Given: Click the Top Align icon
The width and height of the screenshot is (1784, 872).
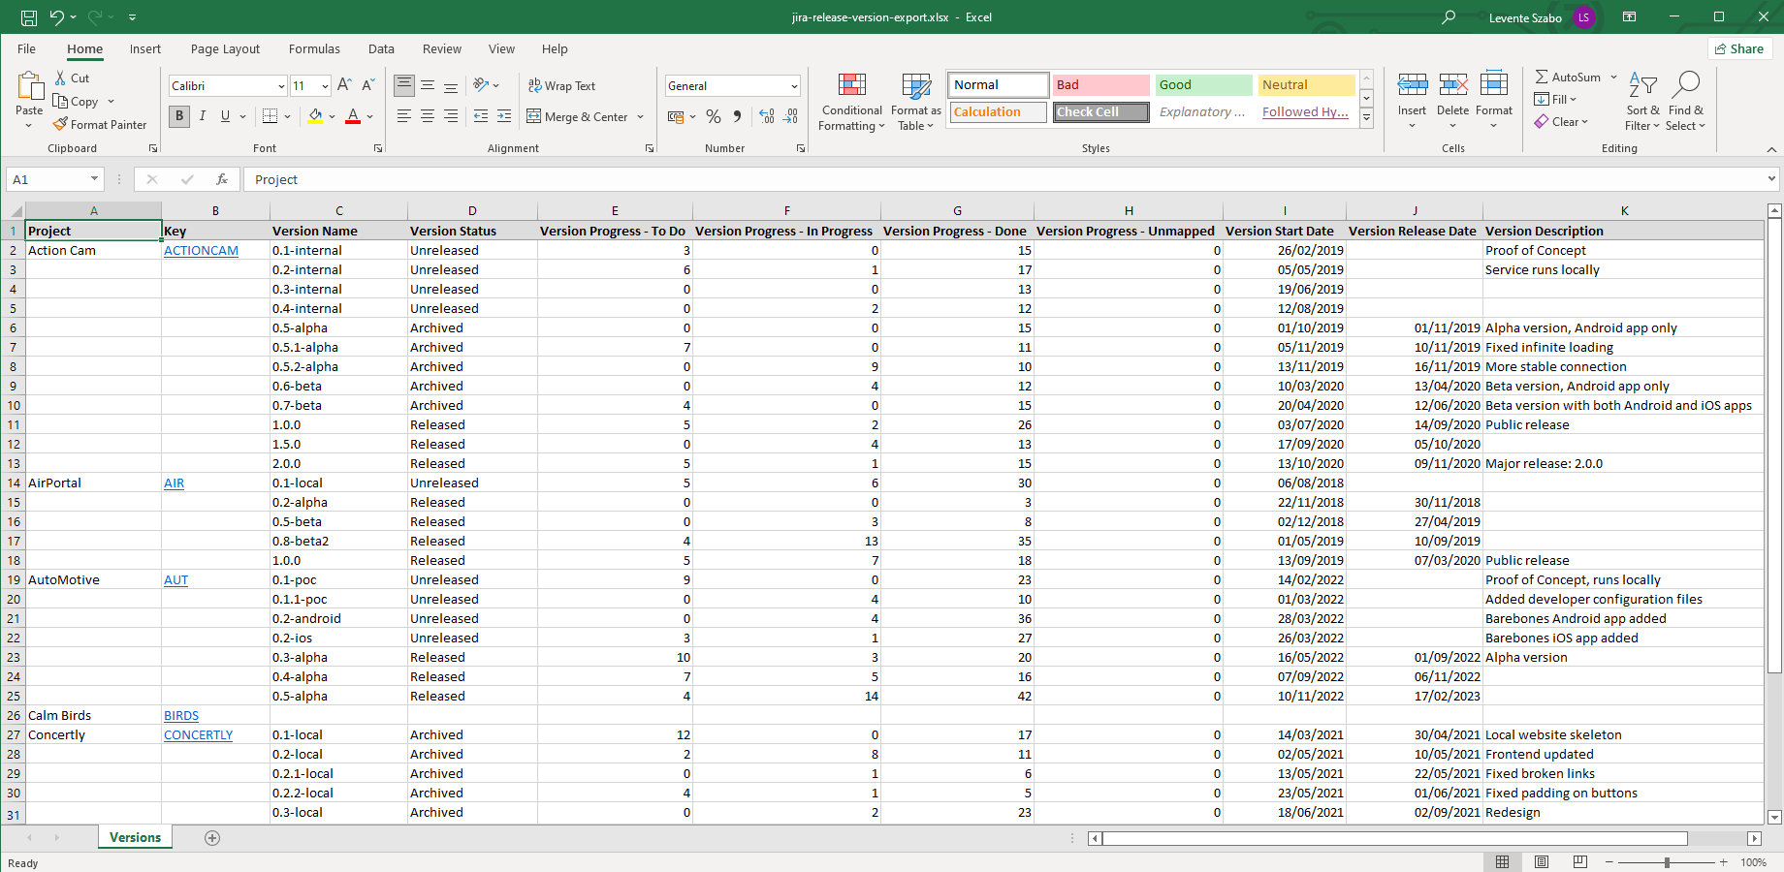Looking at the screenshot, I should (x=404, y=85).
